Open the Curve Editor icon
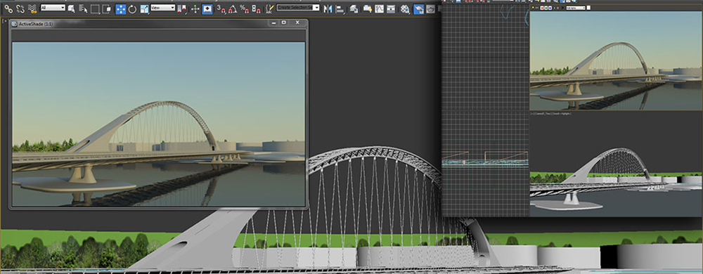 [380, 8]
